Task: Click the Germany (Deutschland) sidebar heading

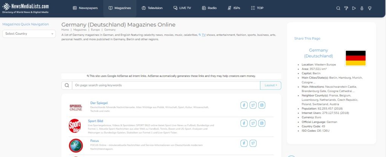Action: pyautogui.click(x=318, y=53)
